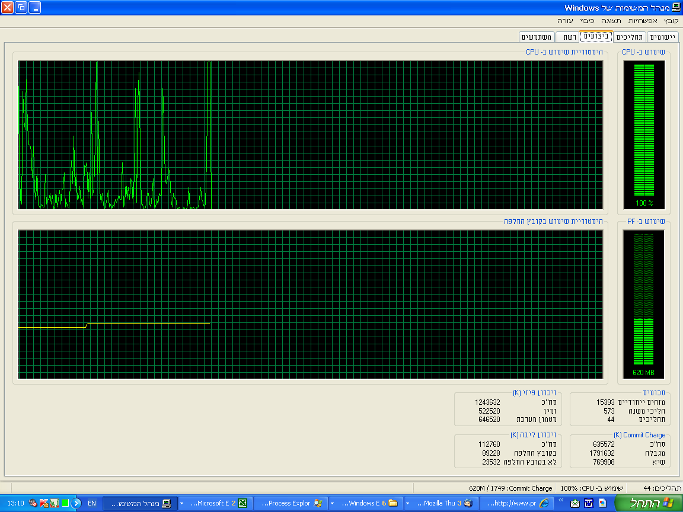Click the kernel memory total 112760

(489, 444)
